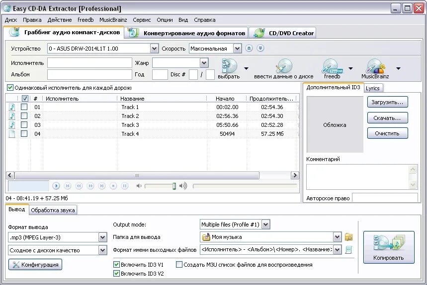Open the Сходное с диском качество dropdown
427x285 pixels.
click(102, 250)
